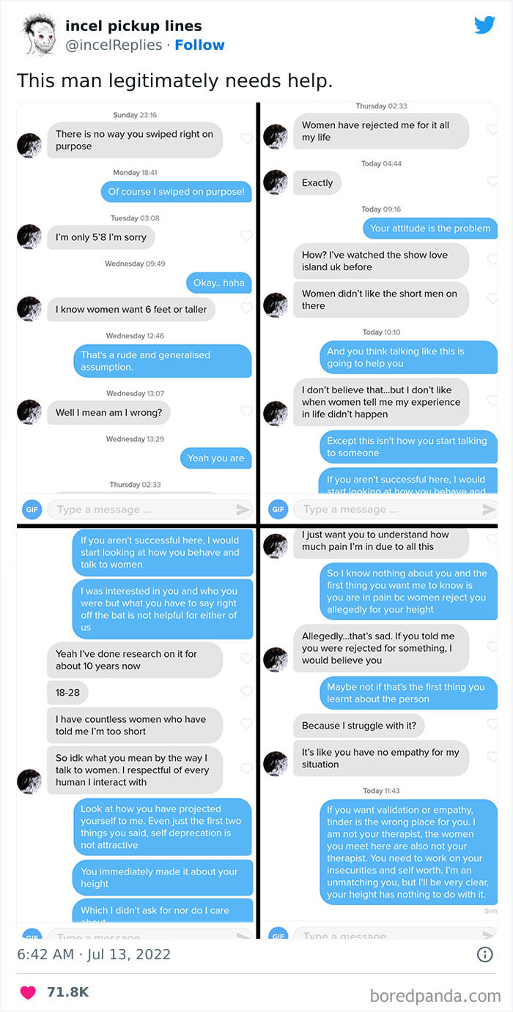Open the tweet info icon
The width and height of the screenshot is (513, 1012).
485,954
